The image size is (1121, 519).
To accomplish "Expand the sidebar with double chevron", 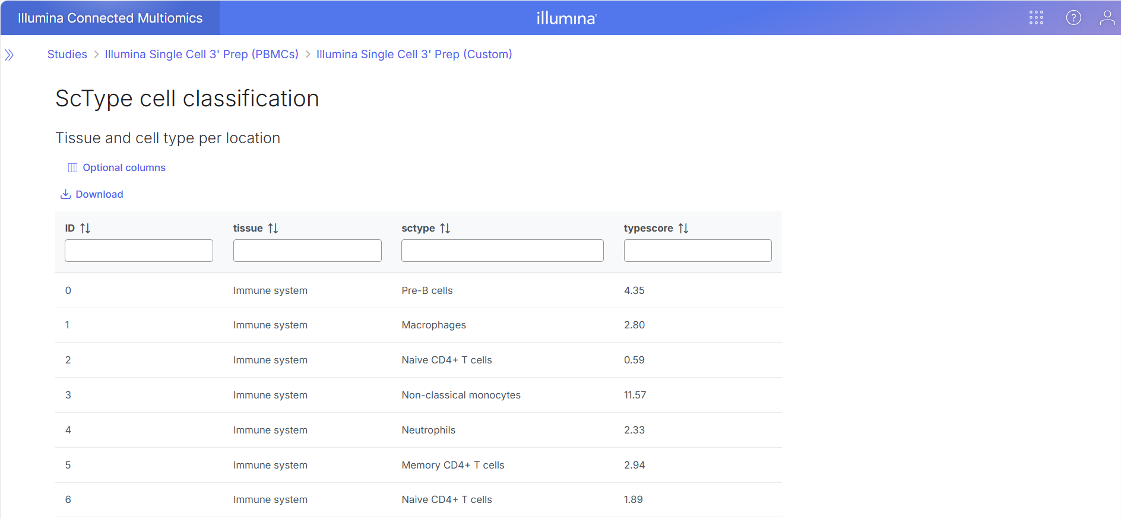I will tap(9, 55).
